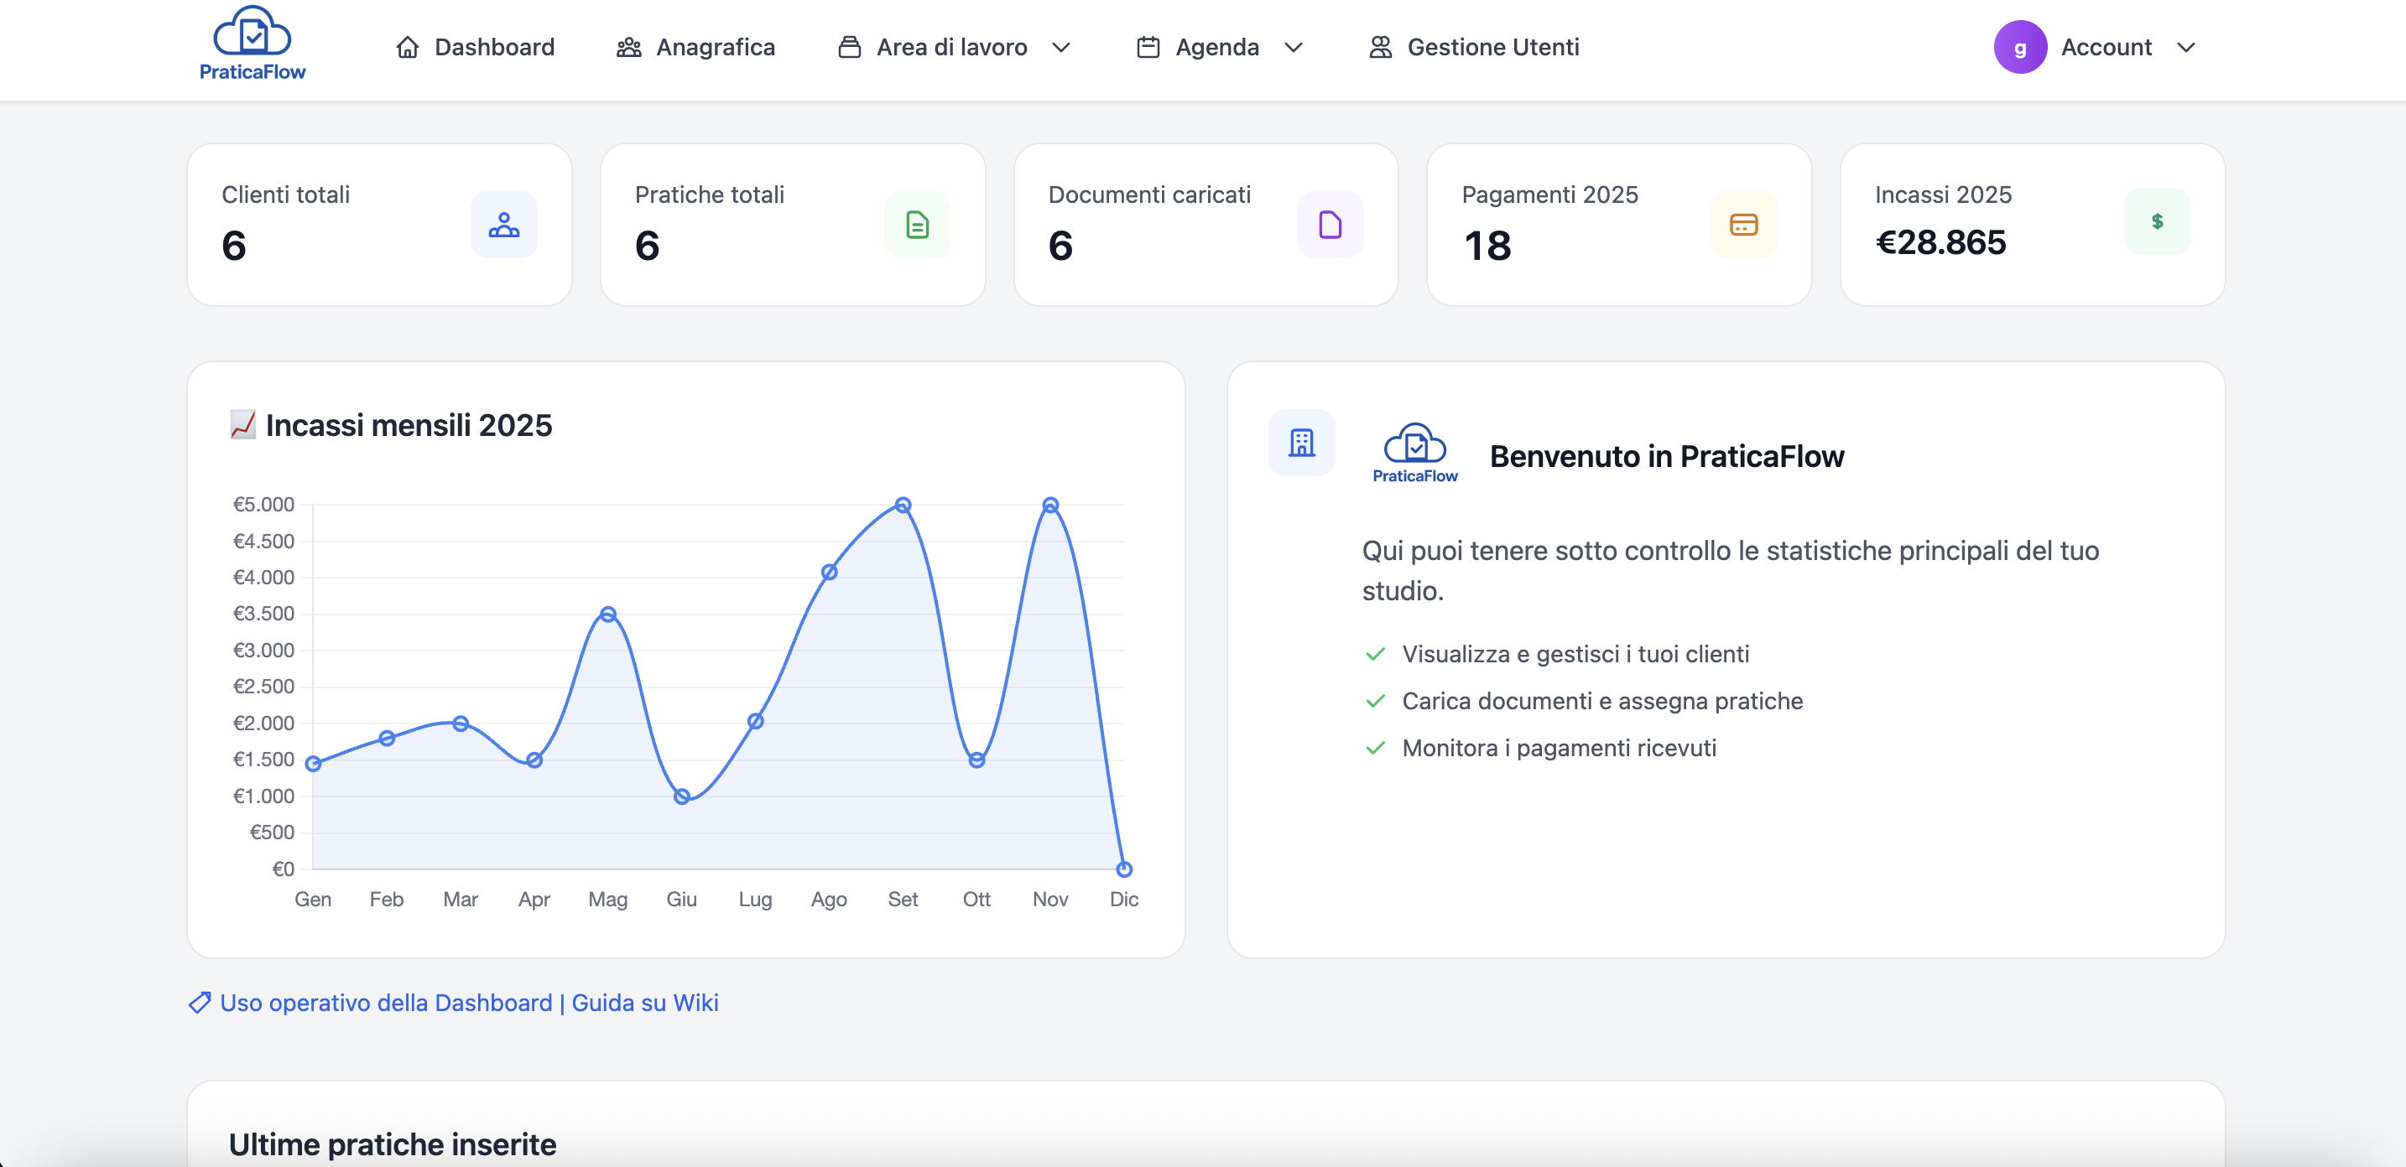This screenshot has width=2406, height=1167.
Task: Click the Pagamenti 2025 card icon
Action: [x=1743, y=225]
